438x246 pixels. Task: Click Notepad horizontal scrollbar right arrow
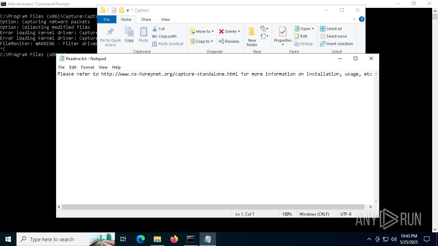point(370,207)
